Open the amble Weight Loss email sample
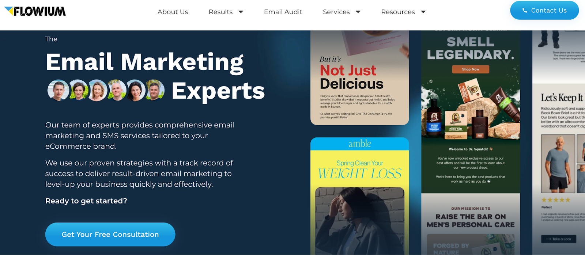585x255 pixels. click(359, 196)
